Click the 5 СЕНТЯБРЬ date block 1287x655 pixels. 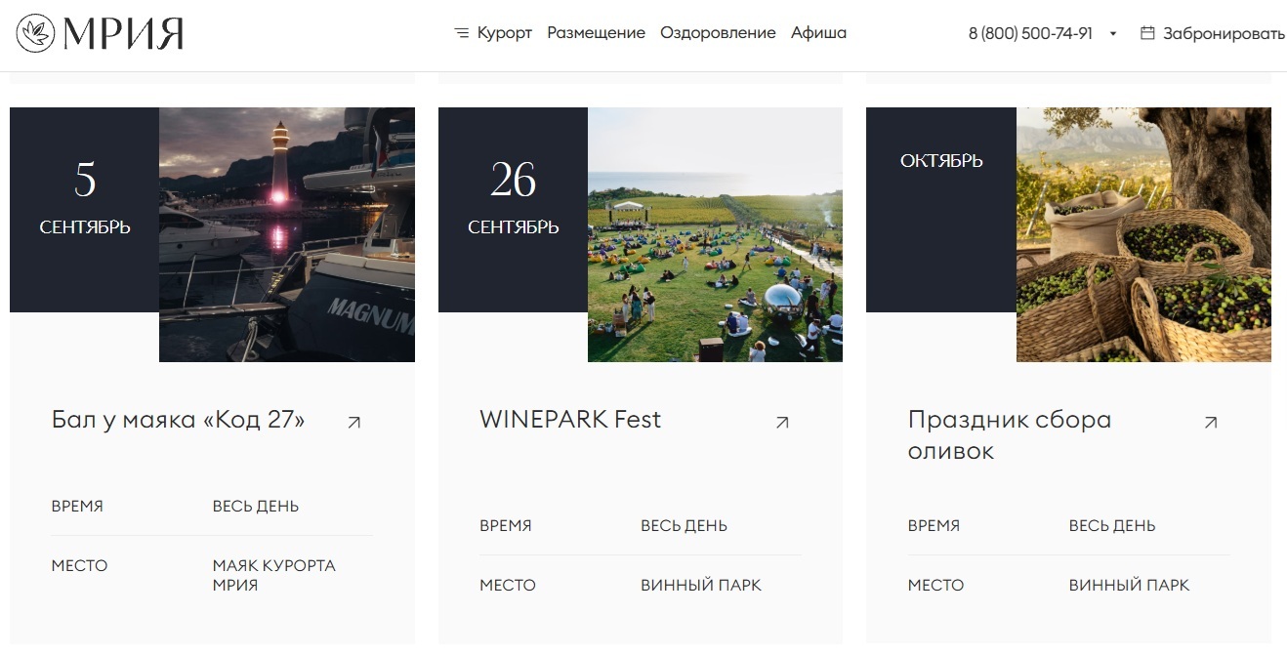[85, 210]
